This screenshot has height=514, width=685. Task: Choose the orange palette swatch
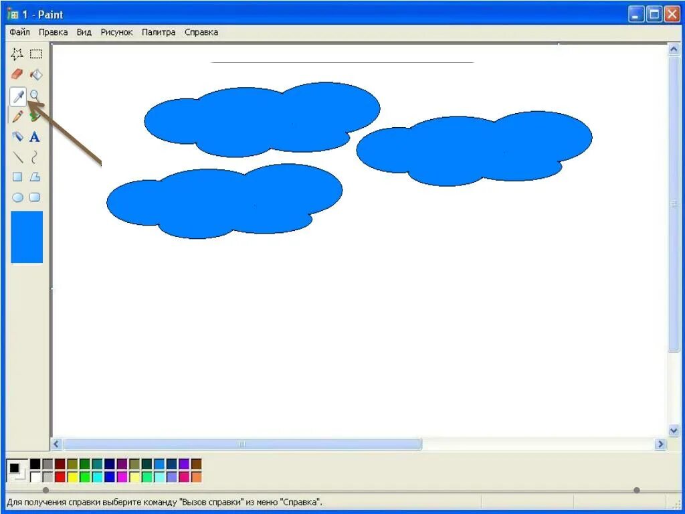pyautogui.click(x=196, y=477)
